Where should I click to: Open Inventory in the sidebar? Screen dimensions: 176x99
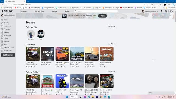click(x=6, y=35)
